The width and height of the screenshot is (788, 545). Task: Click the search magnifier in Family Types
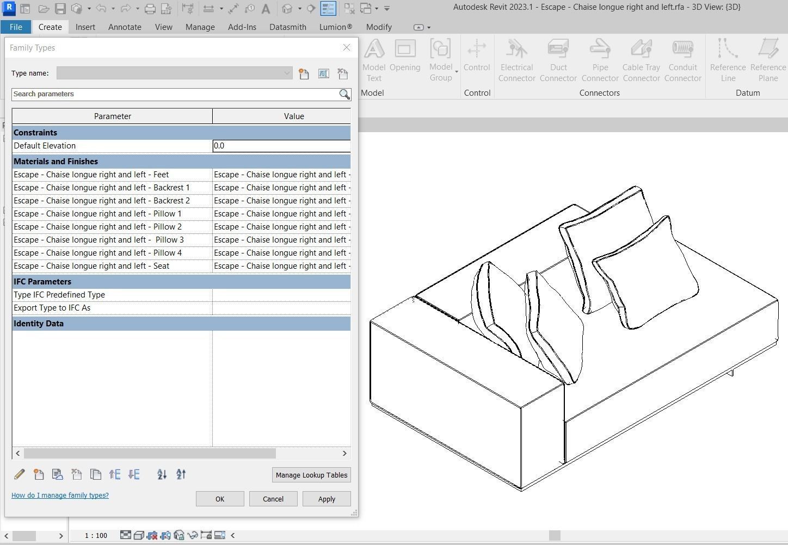(344, 94)
